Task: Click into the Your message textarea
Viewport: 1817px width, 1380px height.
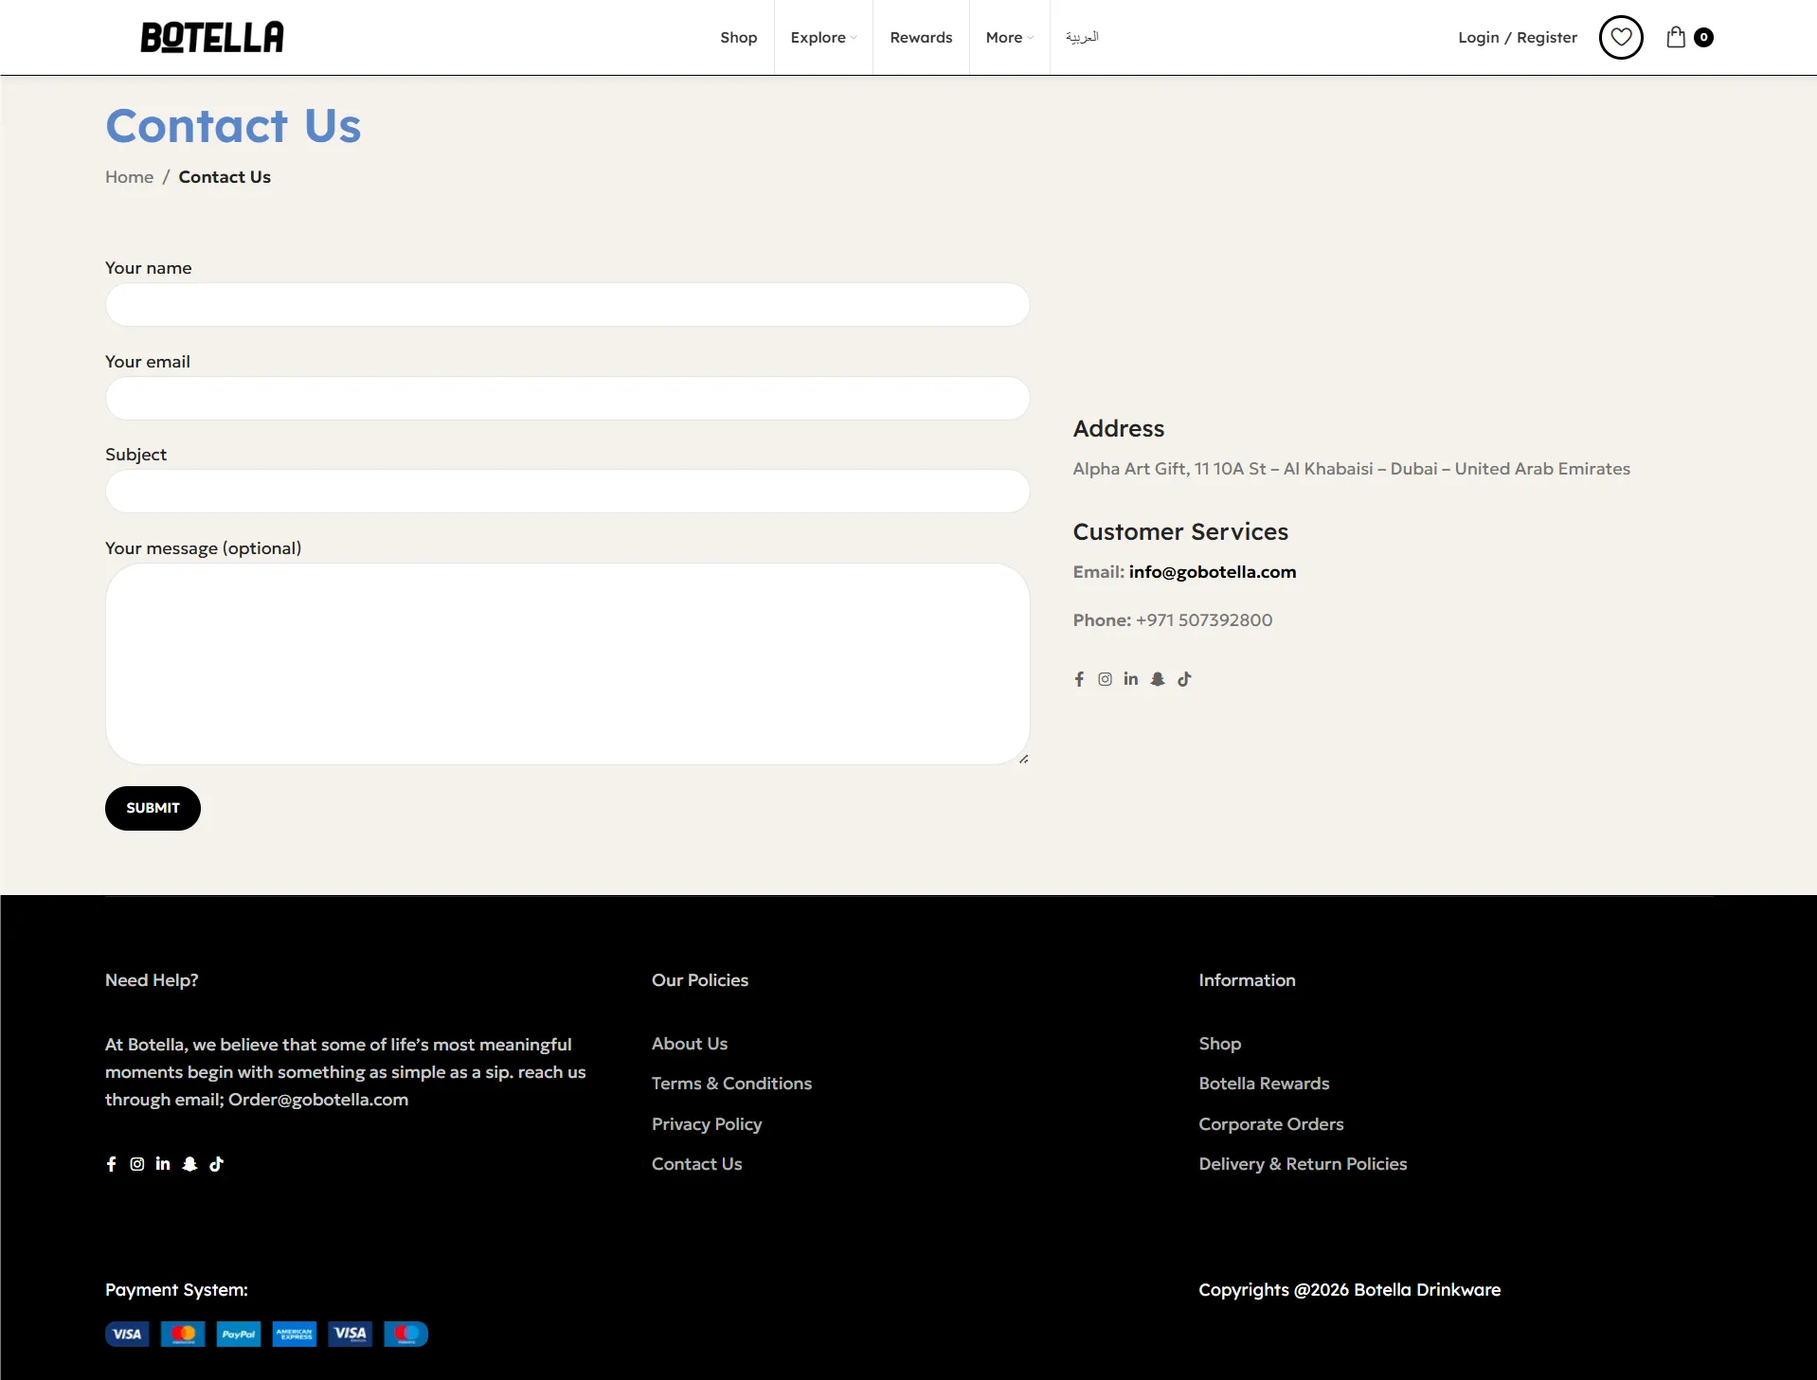Action: (x=567, y=664)
